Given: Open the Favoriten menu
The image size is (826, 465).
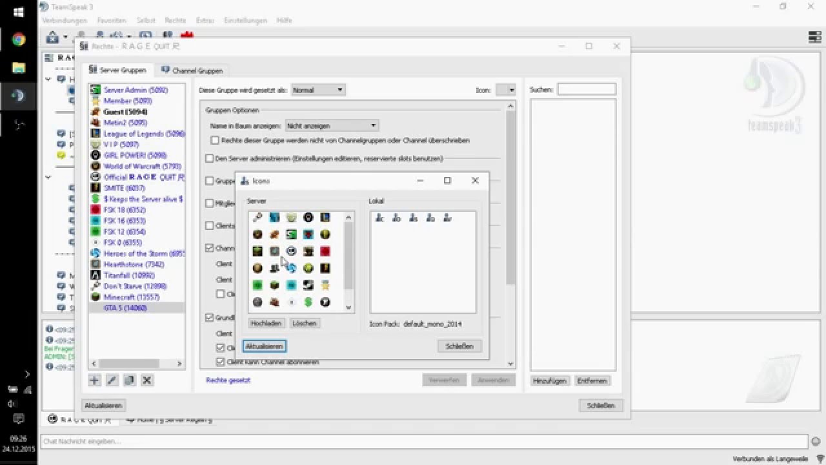Looking at the screenshot, I should tap(112, 21).
